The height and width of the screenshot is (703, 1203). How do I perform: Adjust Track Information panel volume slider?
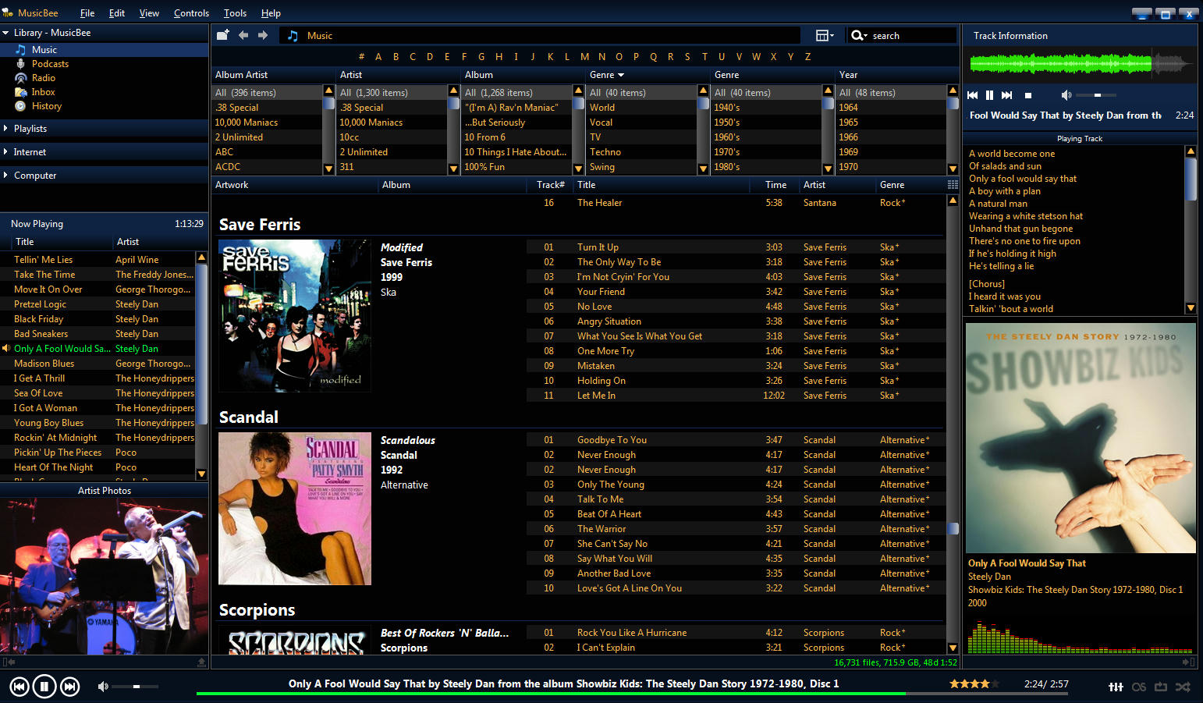click(1095, 95)
